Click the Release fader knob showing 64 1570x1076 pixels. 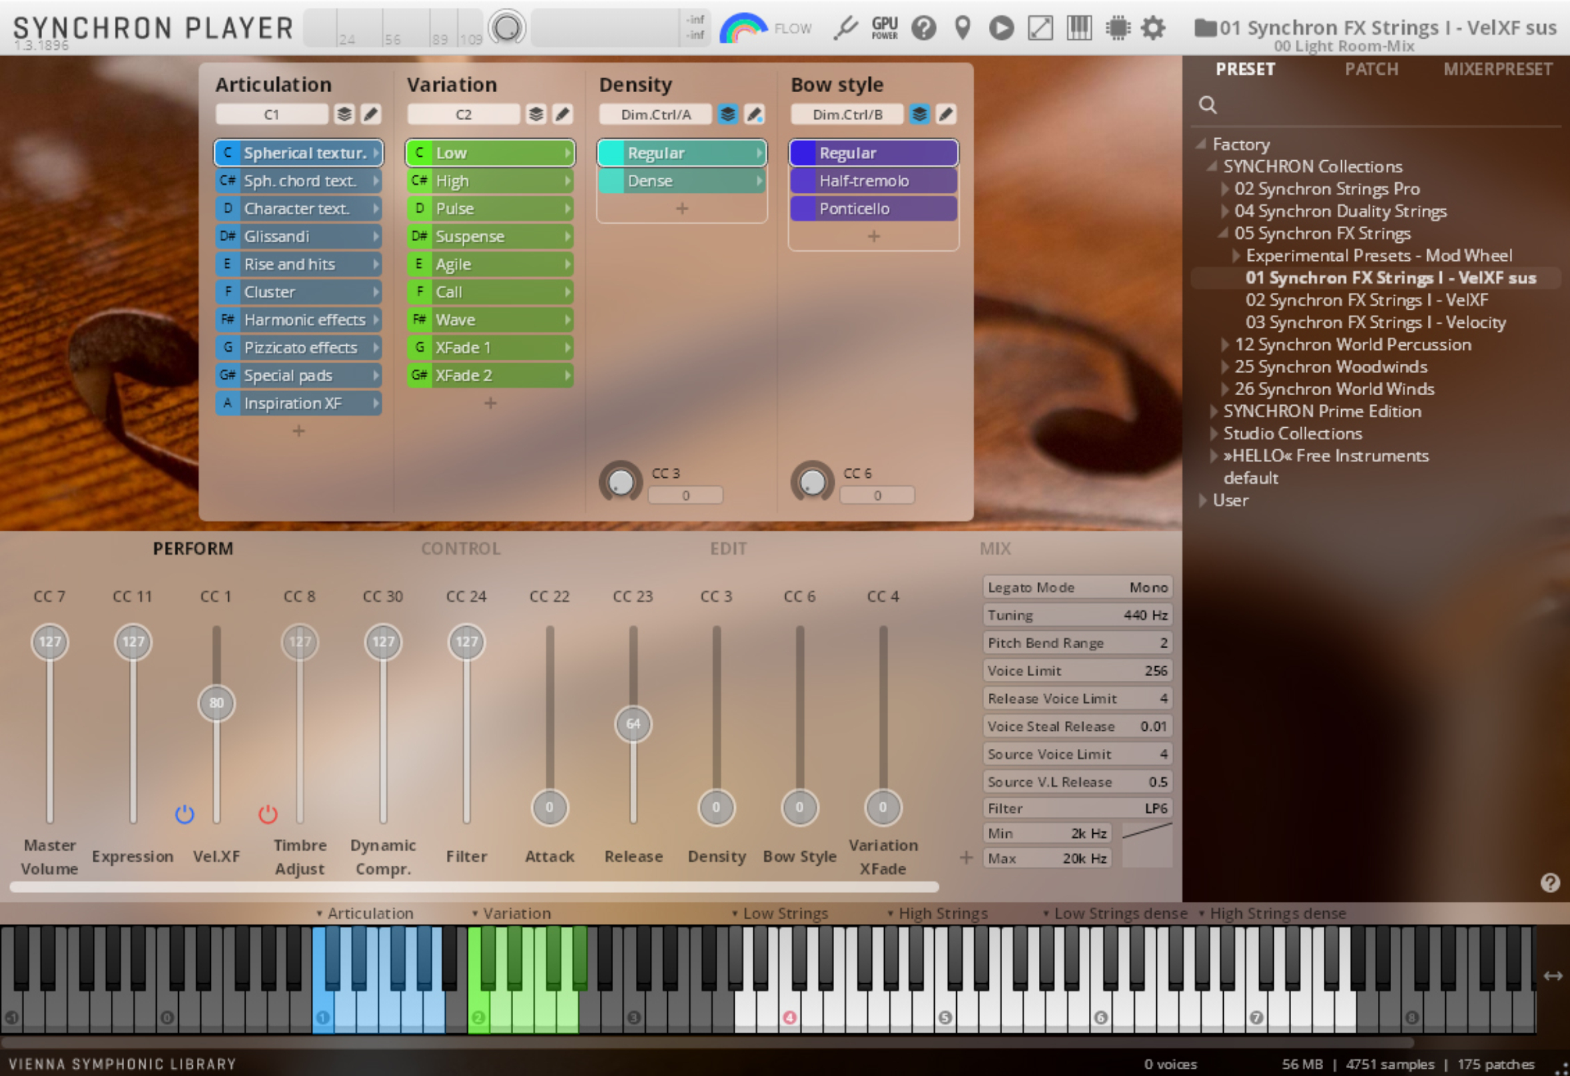coord(633,724)
